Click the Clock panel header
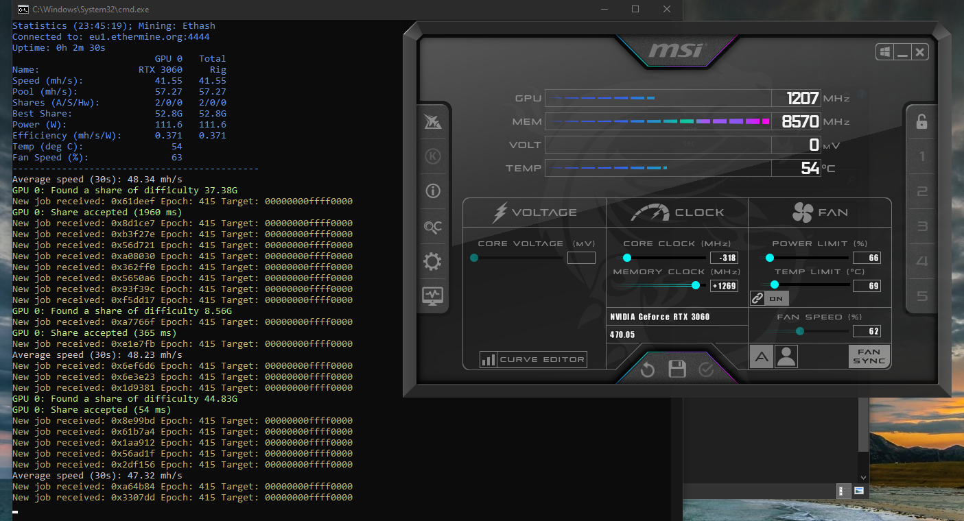Viewport: 964px width, 521px height. pyautogui.click(x=677, y=212)
